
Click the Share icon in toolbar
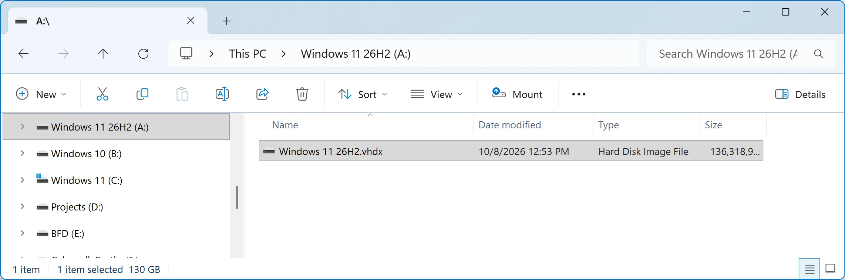(x=262, y=94)
